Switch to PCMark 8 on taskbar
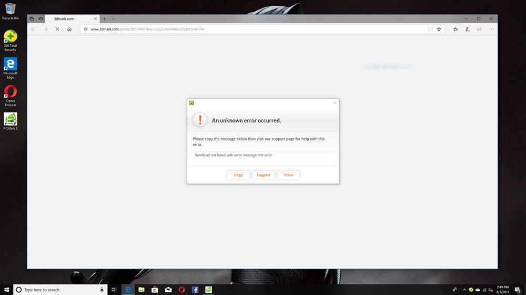 (x=208, y=290)
